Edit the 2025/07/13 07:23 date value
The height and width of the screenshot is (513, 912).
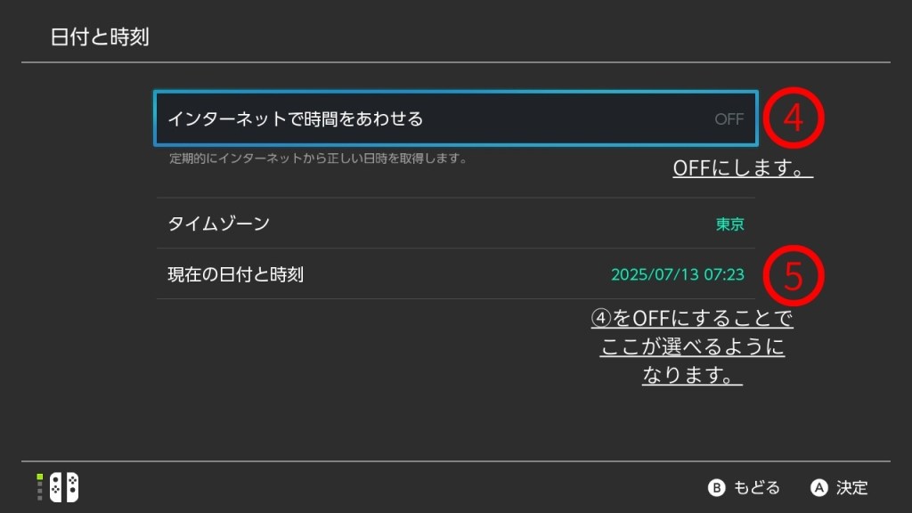click(x=677, y=274)
